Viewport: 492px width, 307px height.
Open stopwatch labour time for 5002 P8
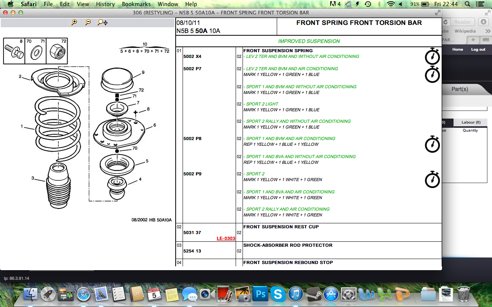pyautogui.click(x=432, y=144)
